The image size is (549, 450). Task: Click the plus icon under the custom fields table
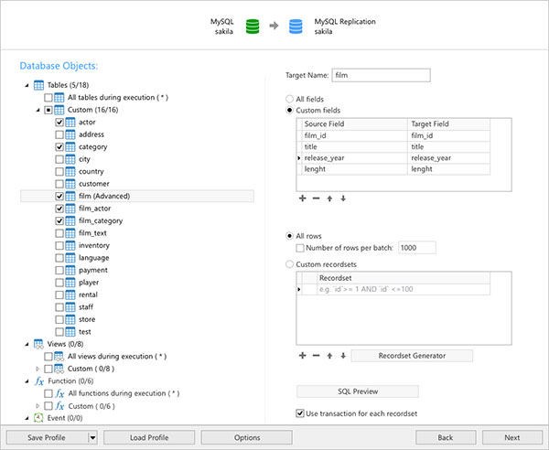tap(303, 198)
